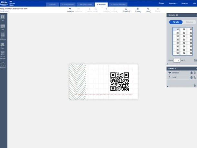Click the Rückgängig undo arrow
Viewport: 197px width, 148px height.
click(70, 9)
